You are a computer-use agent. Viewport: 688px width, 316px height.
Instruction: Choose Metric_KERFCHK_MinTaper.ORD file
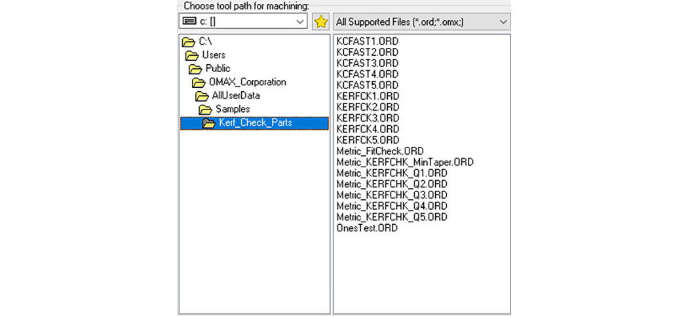(x=404, y=162)
